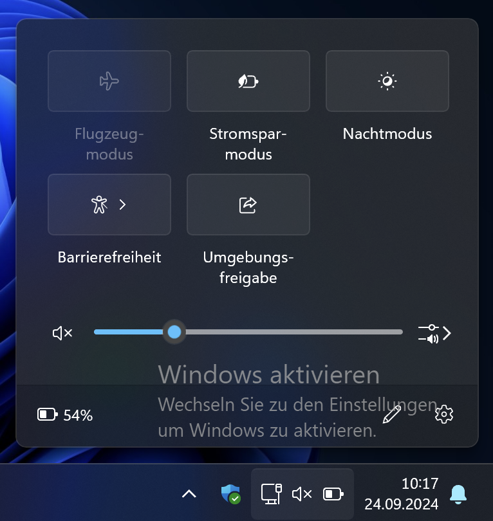The height and width of the screenshot is (521, 493).
Task: Set volume higher on the slider track
Action: [x=294, y=332]
